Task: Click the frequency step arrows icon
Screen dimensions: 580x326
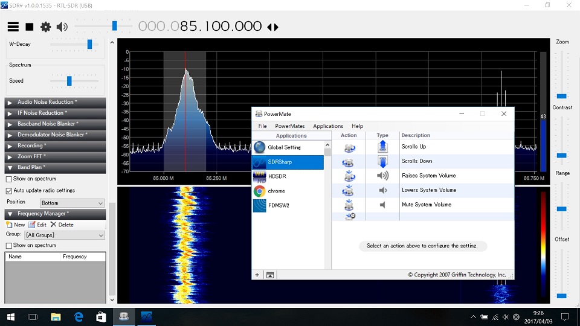Action: point(272,27)
